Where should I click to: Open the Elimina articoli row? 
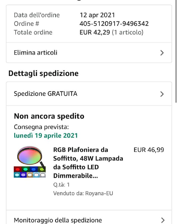[x=36, y=53]
